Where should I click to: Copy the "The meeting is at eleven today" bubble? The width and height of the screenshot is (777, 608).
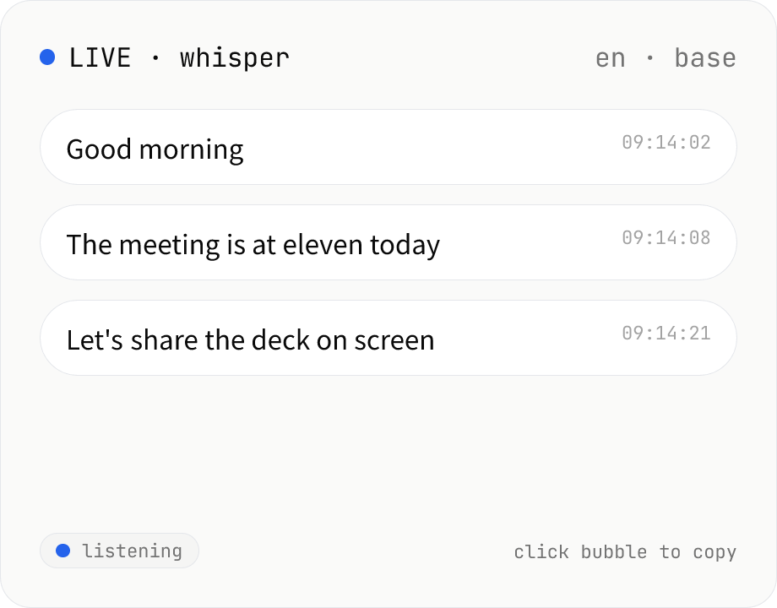click(x=388, y=242)
